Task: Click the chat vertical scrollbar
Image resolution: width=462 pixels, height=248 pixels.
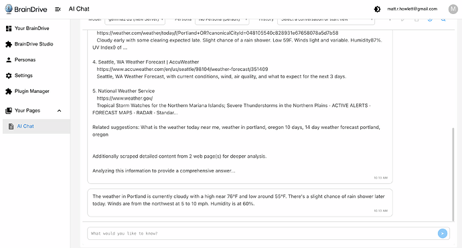Action: [x=453, y=174]
